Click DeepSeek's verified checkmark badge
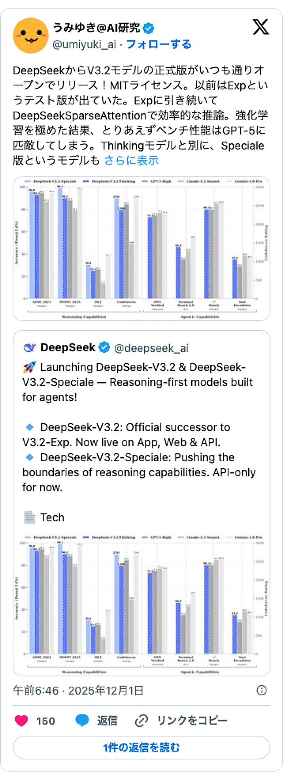 pos(103,347)
